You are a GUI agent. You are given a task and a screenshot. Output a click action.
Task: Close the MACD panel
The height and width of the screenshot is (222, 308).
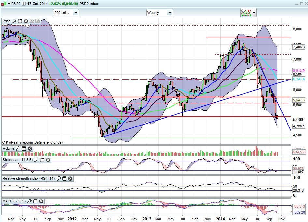(x=41, y=201)
